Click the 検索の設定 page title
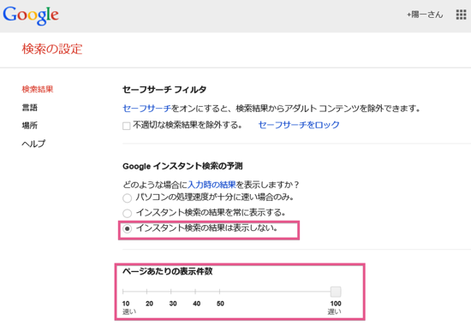The image size is (471, 325). 52,49
